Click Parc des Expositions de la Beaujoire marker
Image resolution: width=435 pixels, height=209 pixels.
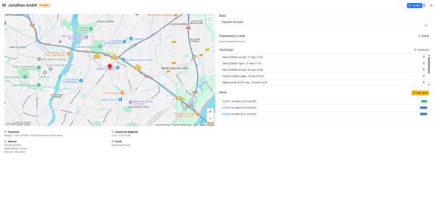click(x=86, y=37)
